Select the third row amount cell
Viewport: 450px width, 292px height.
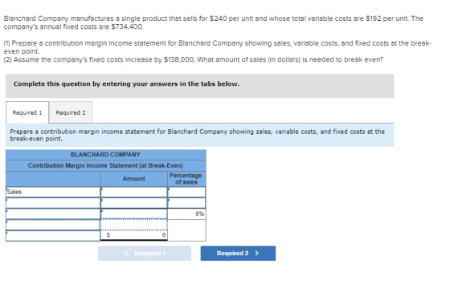tap(133, 213)
